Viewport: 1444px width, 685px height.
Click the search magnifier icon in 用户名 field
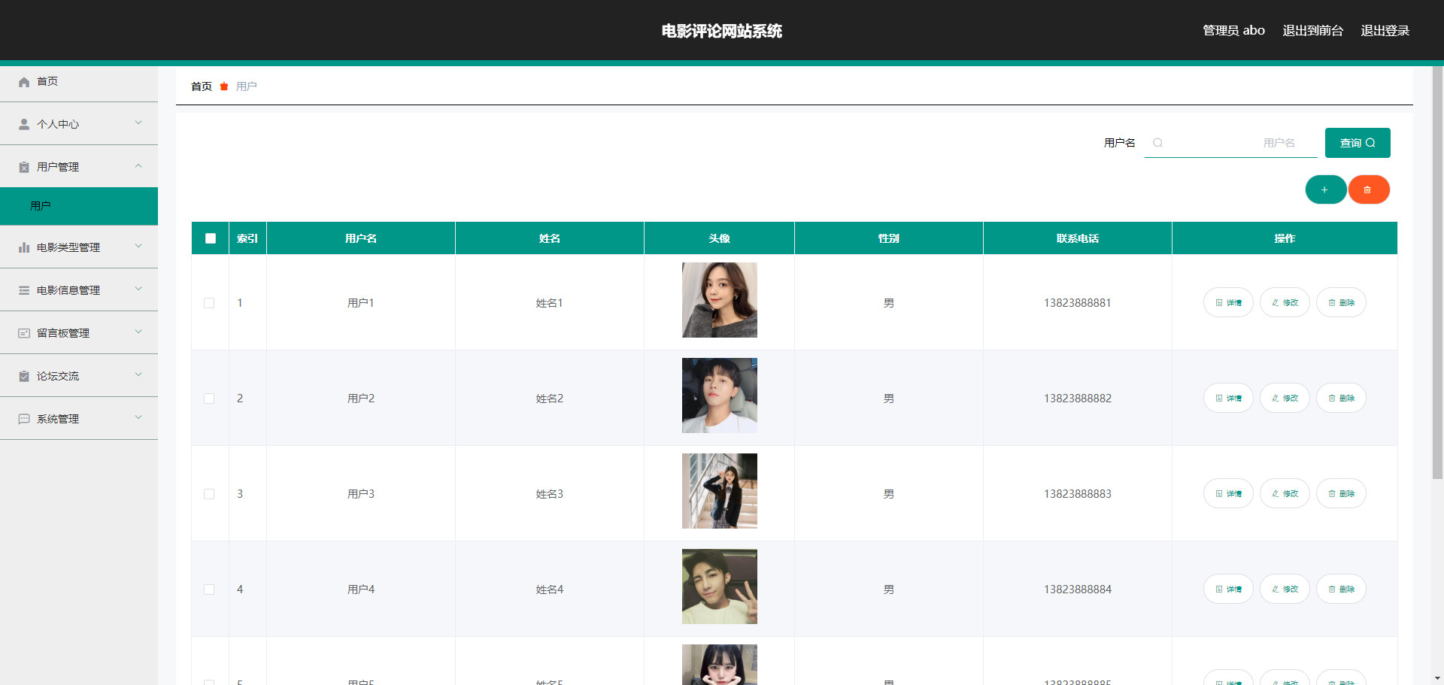pyautogui.click(x=1158, y=143)
